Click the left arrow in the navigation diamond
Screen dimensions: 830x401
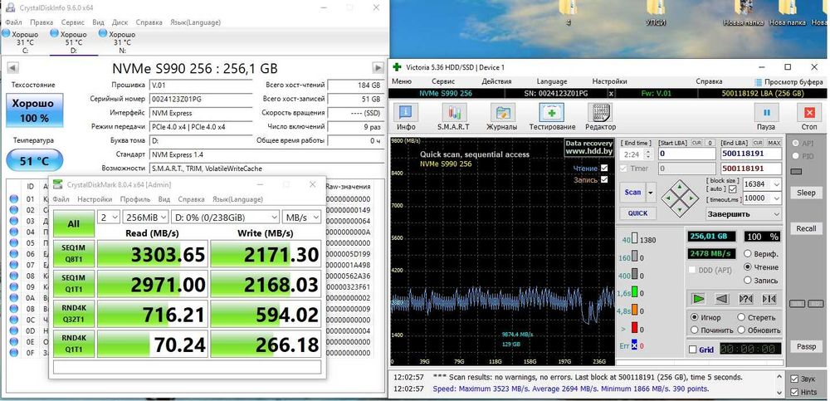(669, 198)
